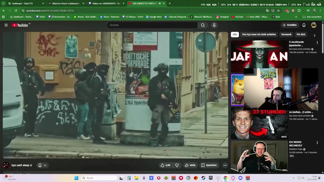Open Steam from the taskbar
The width and height of the screenshot is (324, 182).
tap(203, 178)
